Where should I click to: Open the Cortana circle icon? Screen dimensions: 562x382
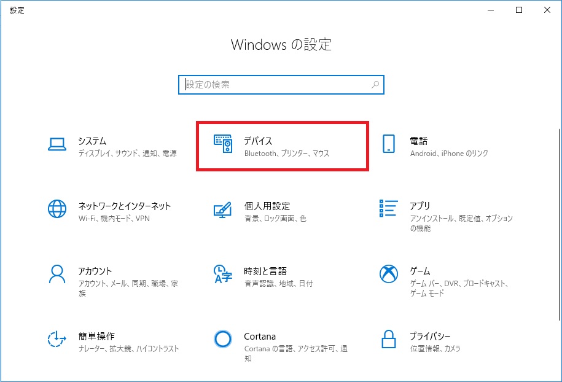point(222,339)
